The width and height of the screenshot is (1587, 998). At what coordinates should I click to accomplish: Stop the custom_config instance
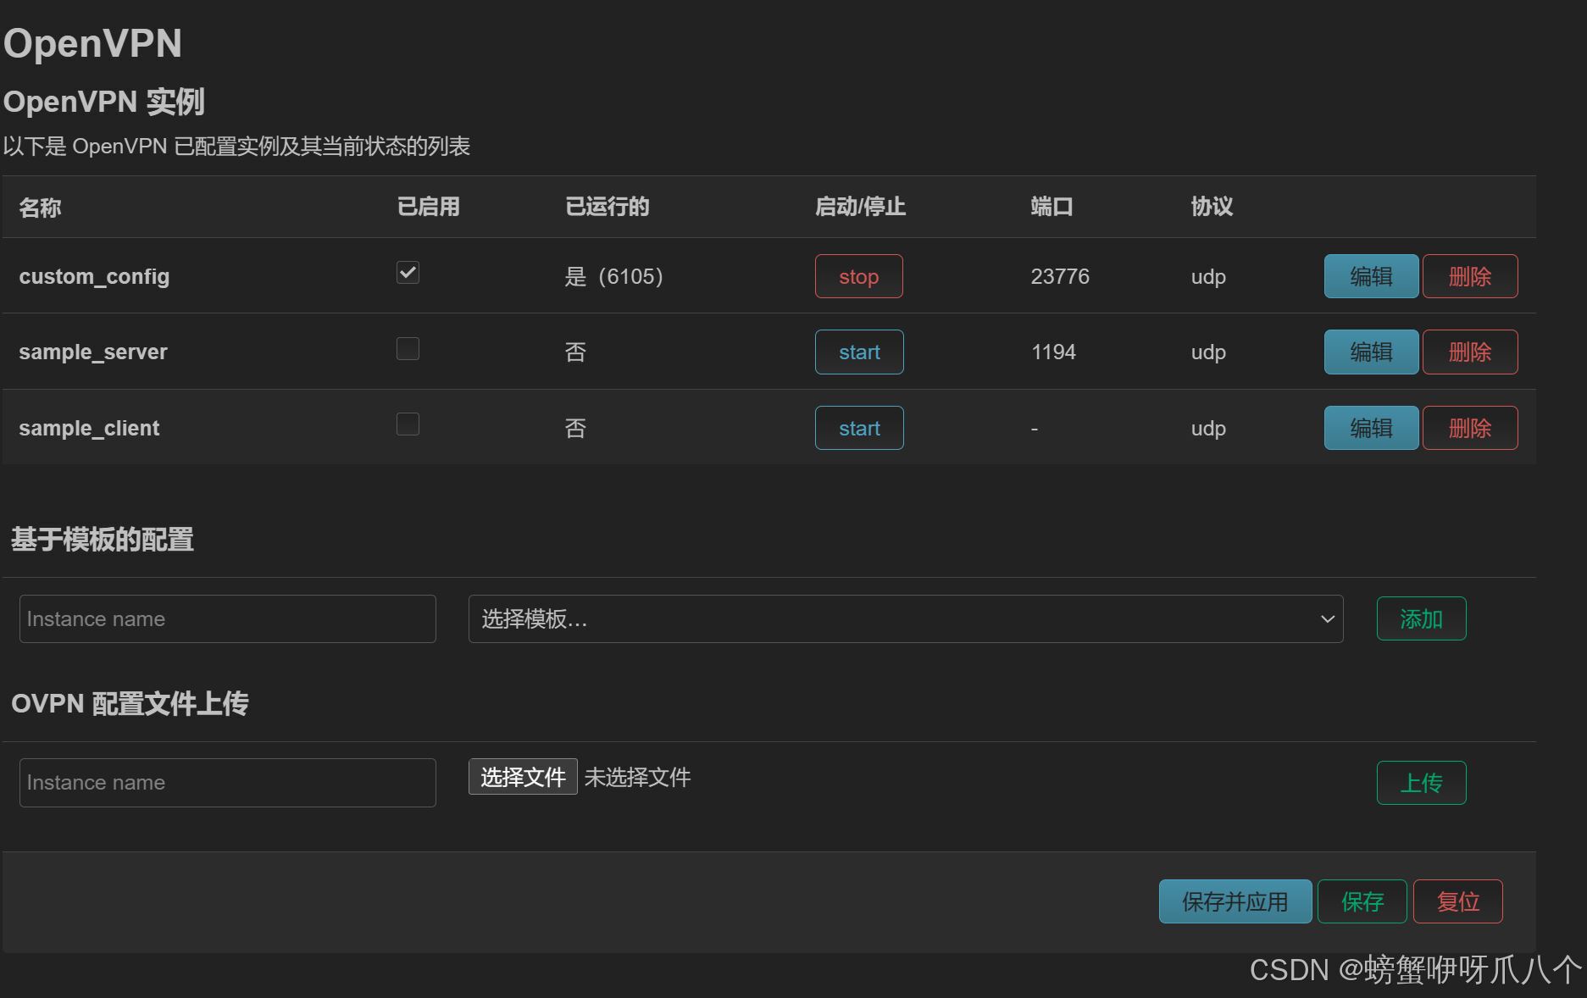coord(858,276)
